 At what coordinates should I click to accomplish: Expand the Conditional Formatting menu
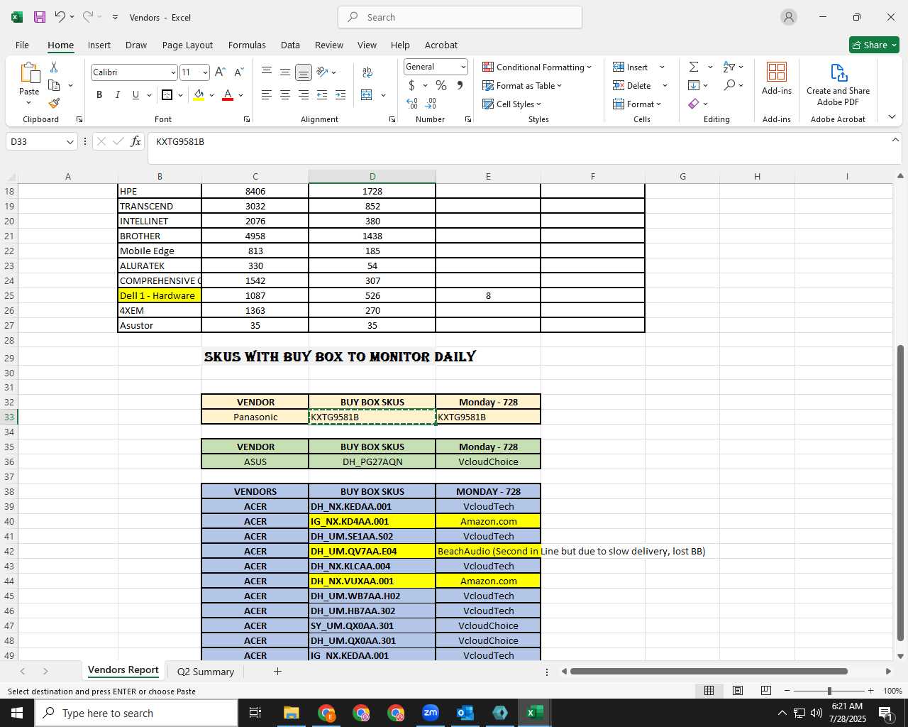coord(537,67)
